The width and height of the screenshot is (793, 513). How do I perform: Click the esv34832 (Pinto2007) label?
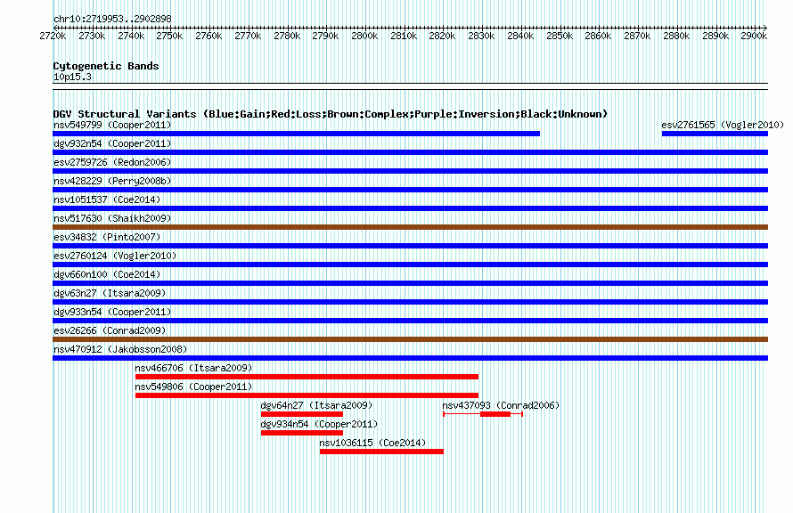tap(107, 237)
